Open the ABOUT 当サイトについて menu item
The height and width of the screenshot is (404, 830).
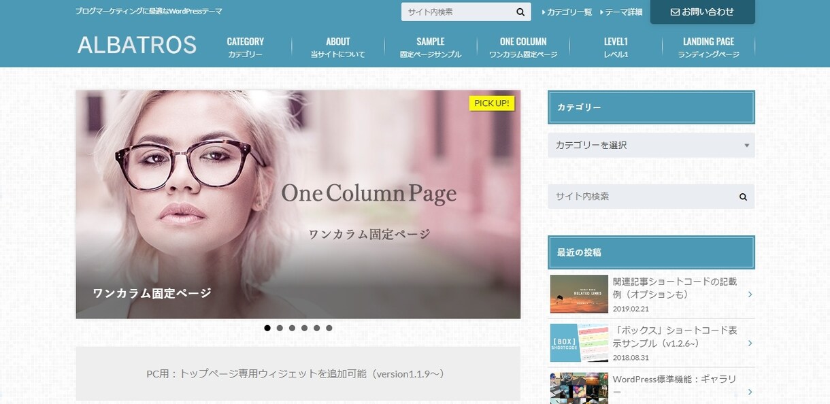tap(338, 47)
